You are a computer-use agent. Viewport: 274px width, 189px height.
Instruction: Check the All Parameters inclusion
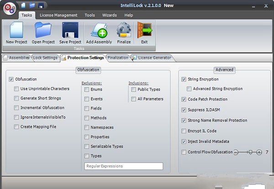[x=134, y=99]
